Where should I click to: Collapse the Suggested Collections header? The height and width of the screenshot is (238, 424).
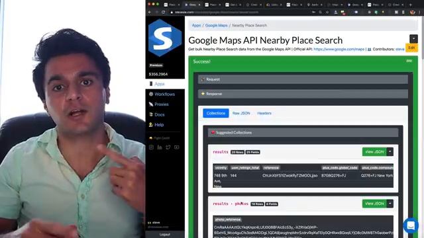click(x=303, y=132)
